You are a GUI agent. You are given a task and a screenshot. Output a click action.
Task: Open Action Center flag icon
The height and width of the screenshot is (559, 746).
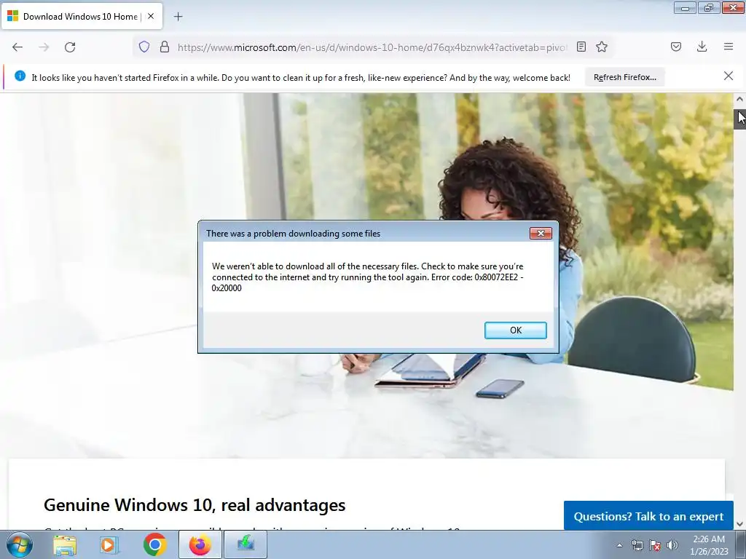655,545
